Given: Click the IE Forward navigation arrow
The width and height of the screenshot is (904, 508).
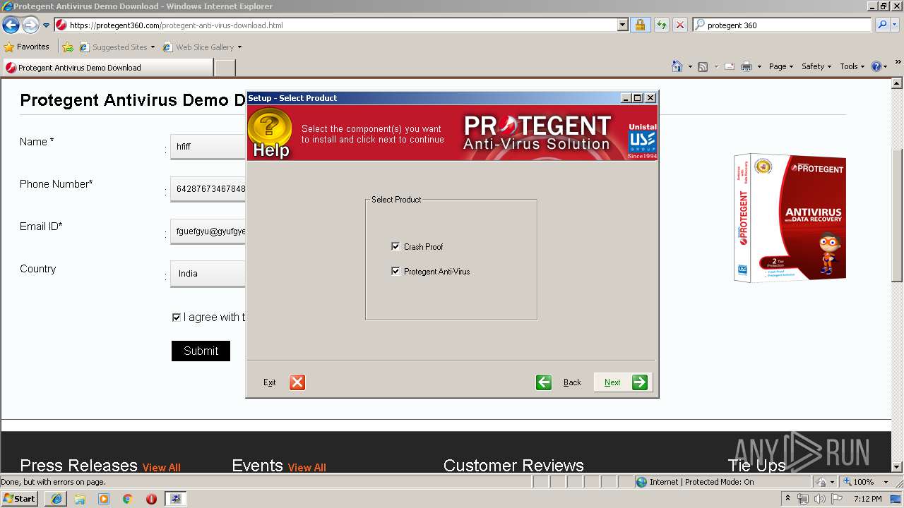Looking at the screenshot, I should point(30,25).
